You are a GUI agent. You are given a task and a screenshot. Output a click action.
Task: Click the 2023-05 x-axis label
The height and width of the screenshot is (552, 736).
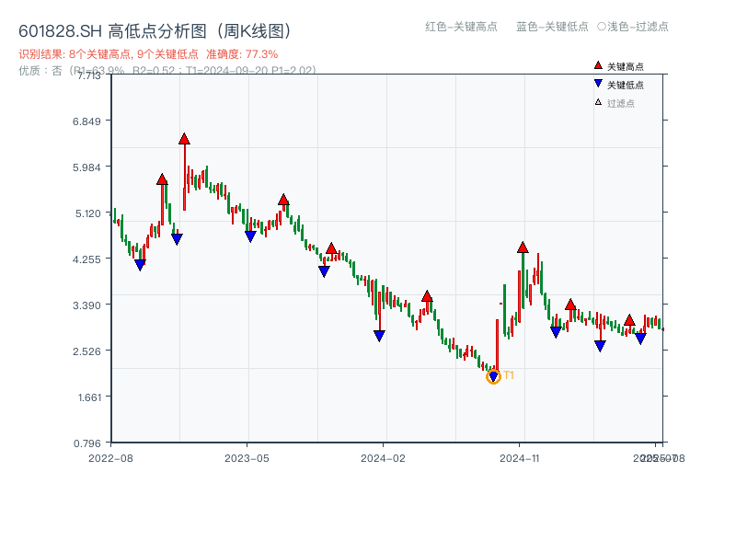pyautogui.click(x=247, y=458)
